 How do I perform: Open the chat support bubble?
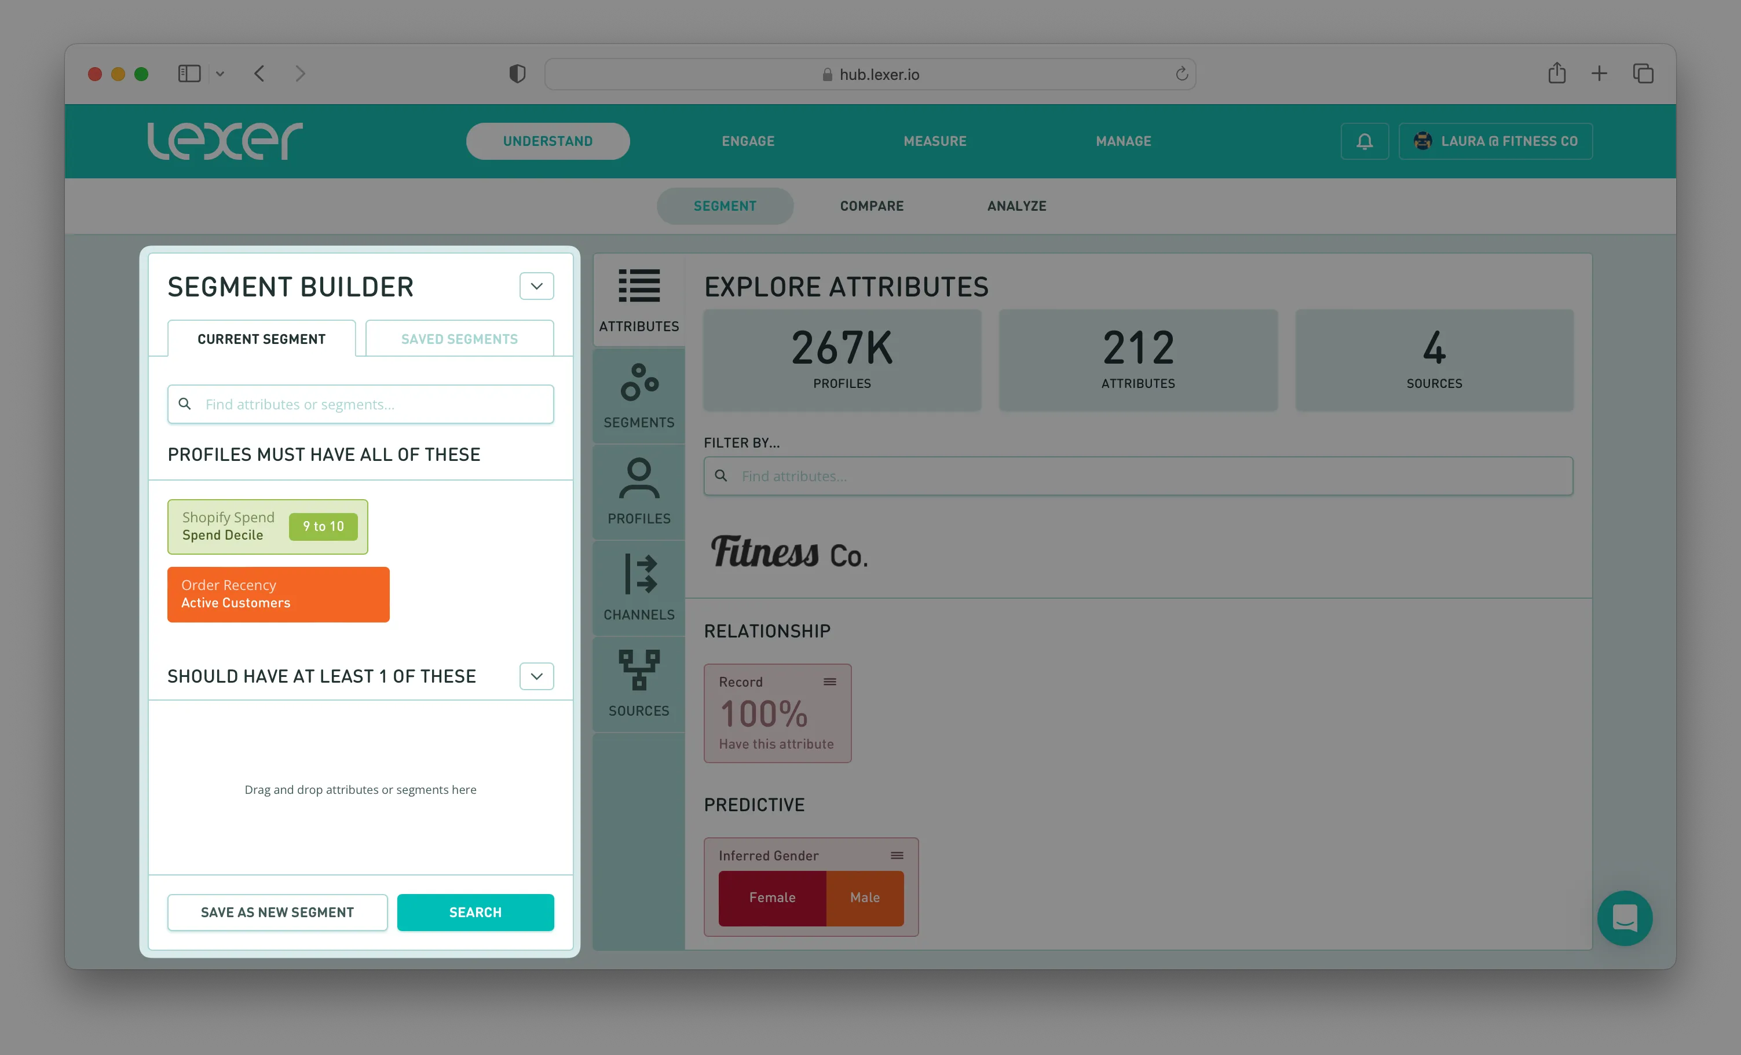click(x=1625, y=918)
